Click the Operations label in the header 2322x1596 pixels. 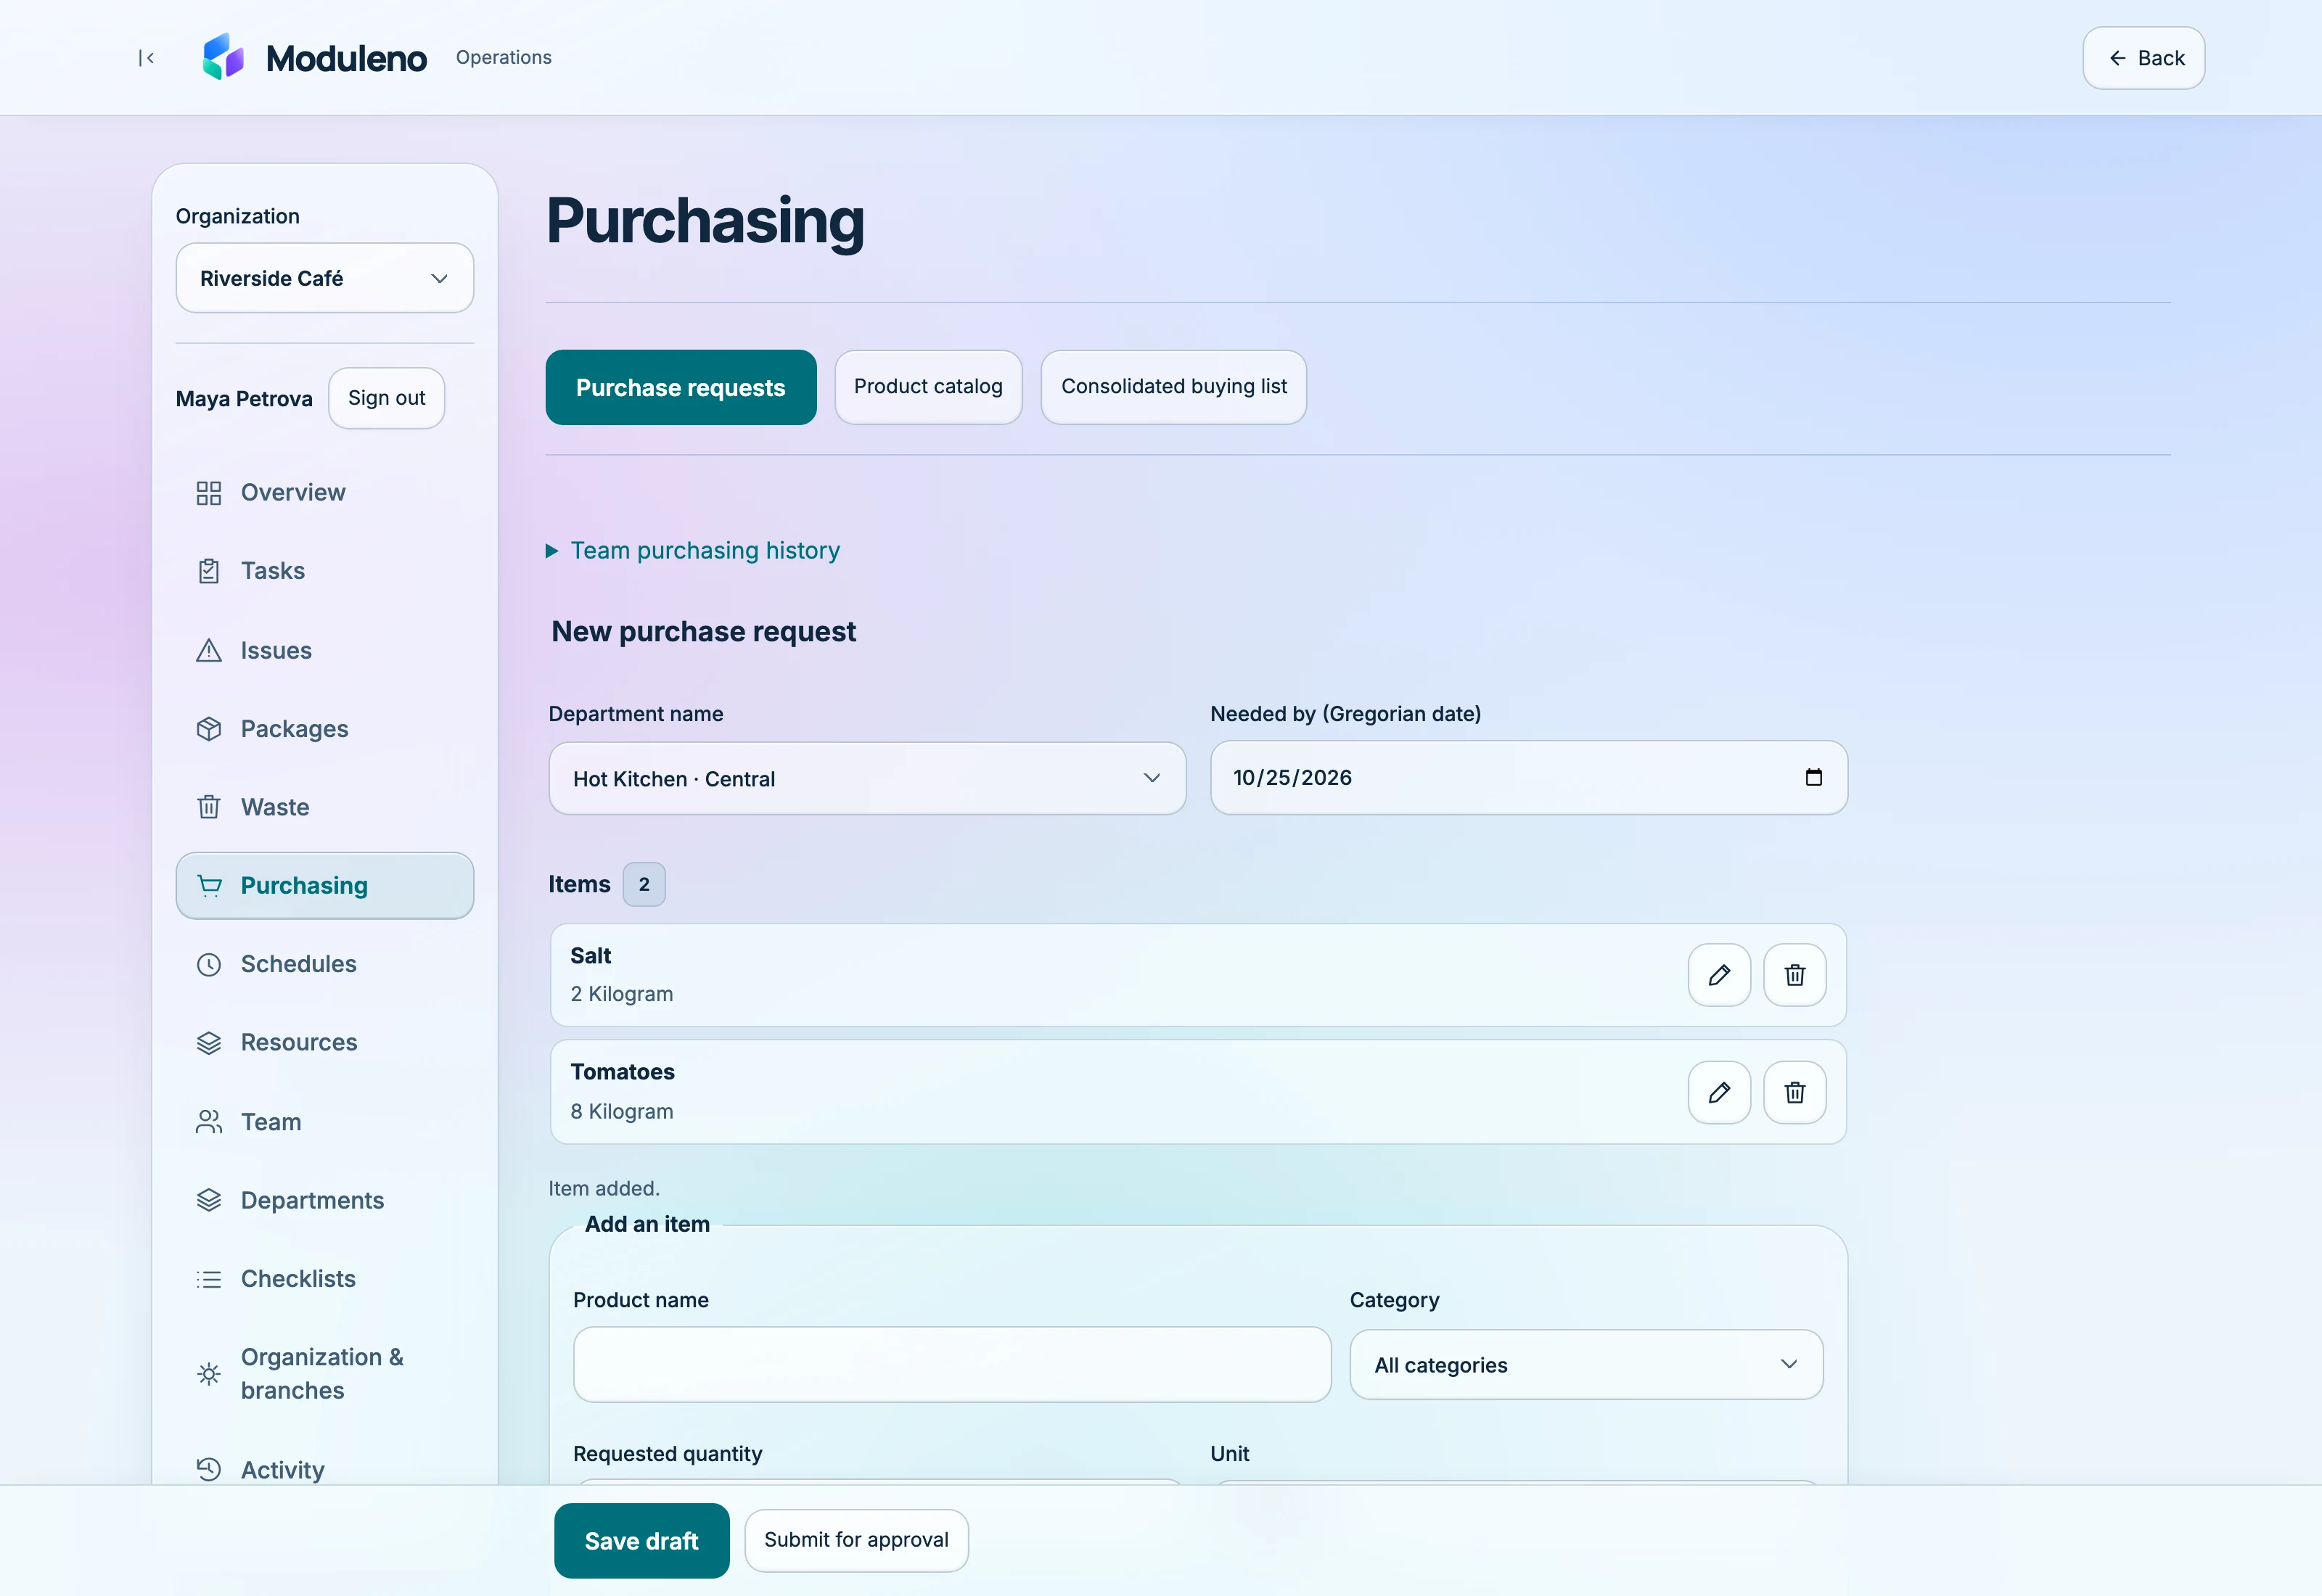504,57
